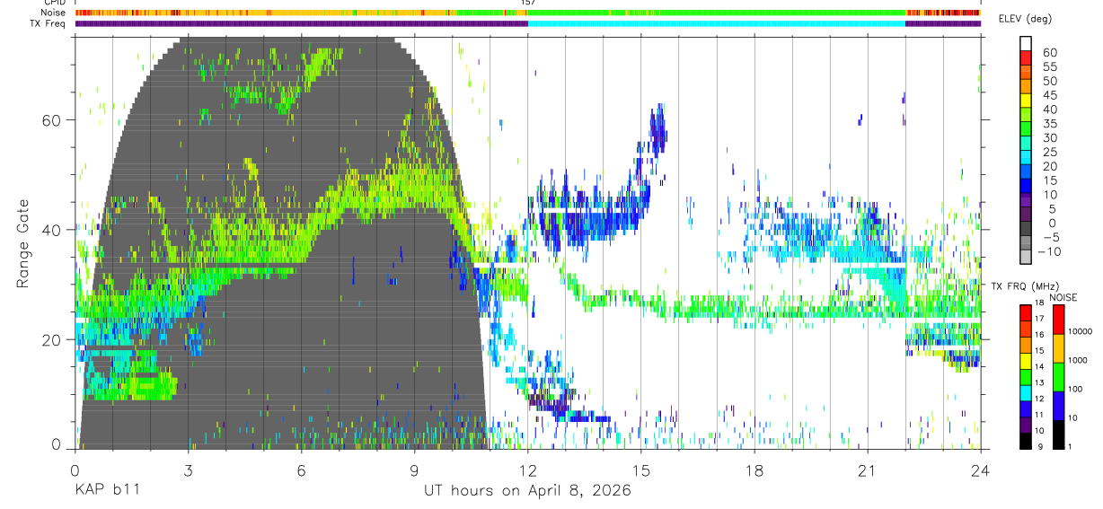Image resolution: width=1103 pixels, height=509 pixels.
Task: Click x-axis tick label '12'
Action: click(x=527, y=470)
